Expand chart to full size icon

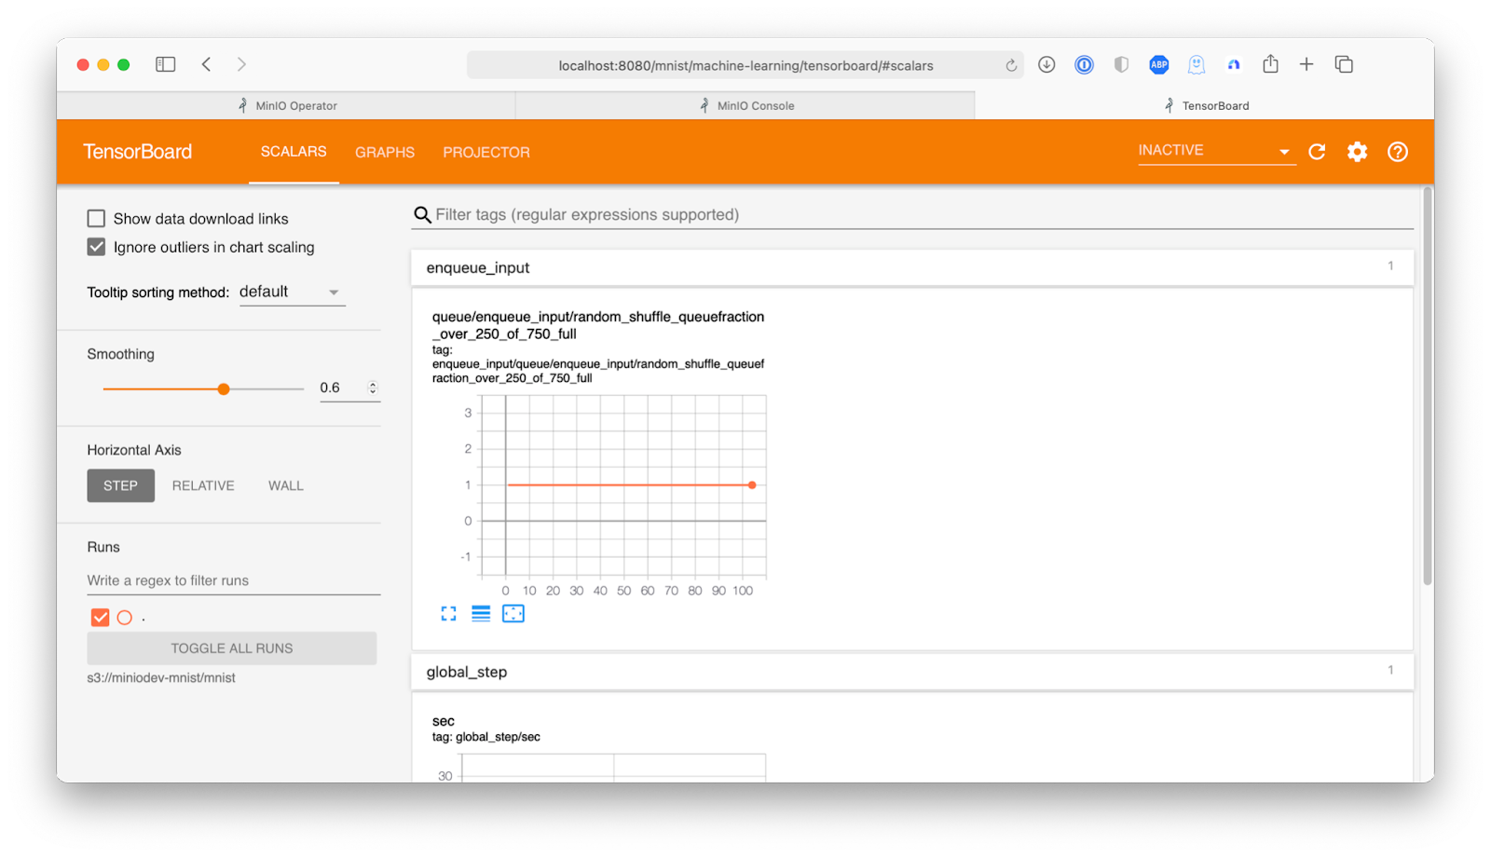(x=448, y=614)
